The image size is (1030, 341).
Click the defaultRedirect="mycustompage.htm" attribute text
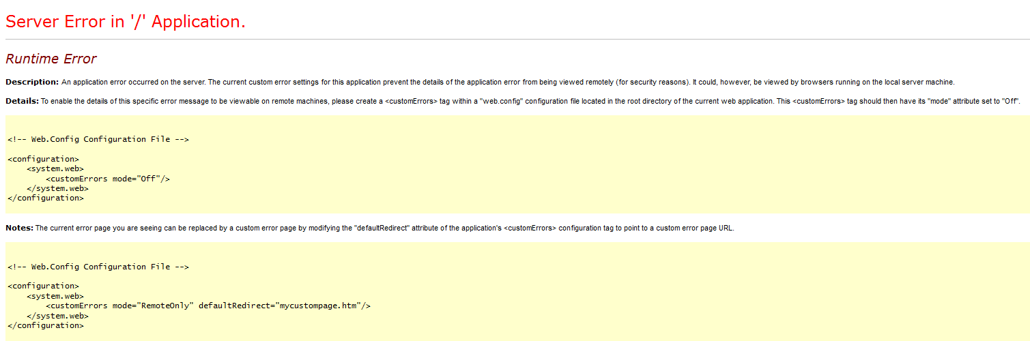[280, 306]
